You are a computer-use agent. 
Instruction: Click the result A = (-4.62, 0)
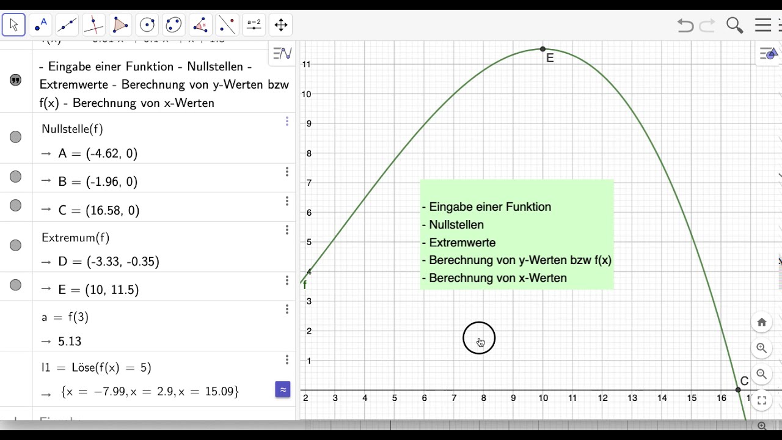point(98,153)
